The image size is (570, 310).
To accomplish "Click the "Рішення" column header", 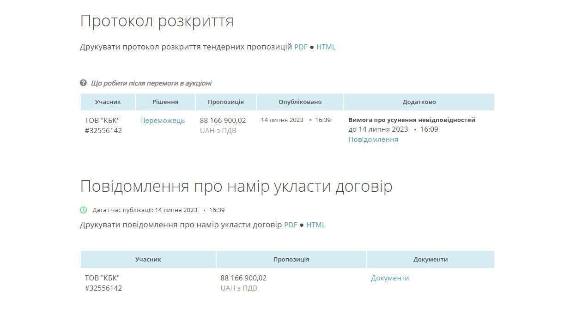I will coord(165,102).
